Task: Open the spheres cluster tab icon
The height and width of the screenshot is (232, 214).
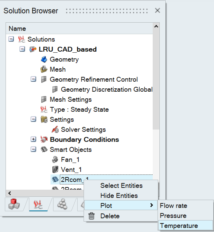Action: point(62,204)
